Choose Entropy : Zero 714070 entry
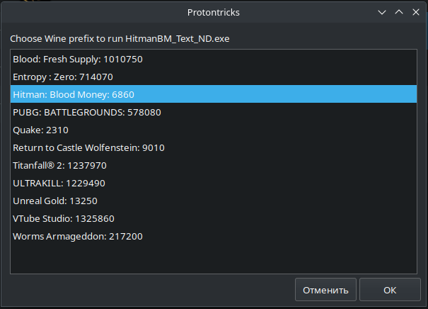428x309 pixels. click(63, 77)
